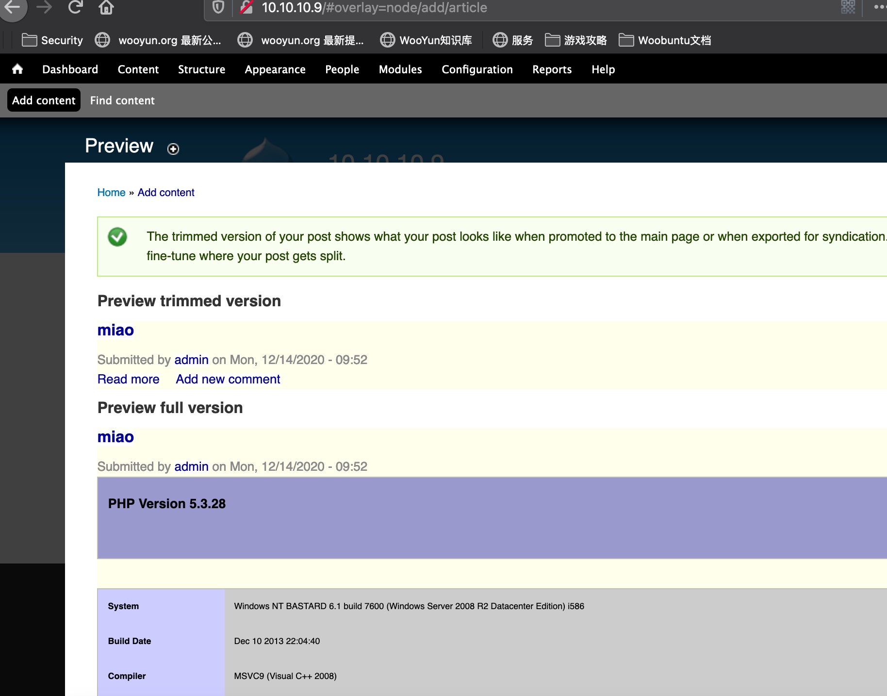Open the People admin menu
The height and width of the screenshot is (696, 887).
342,69
